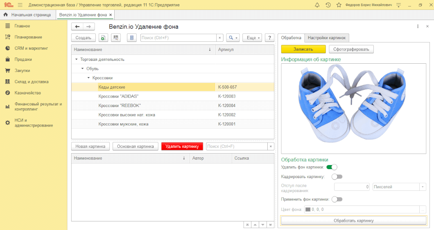This screenshot has width=434, height=230.
Task: Collapse the Торговая деятельность tree node
Action: coord(76,60)
